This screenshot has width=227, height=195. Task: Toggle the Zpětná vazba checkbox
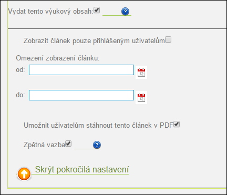point(68,143)
